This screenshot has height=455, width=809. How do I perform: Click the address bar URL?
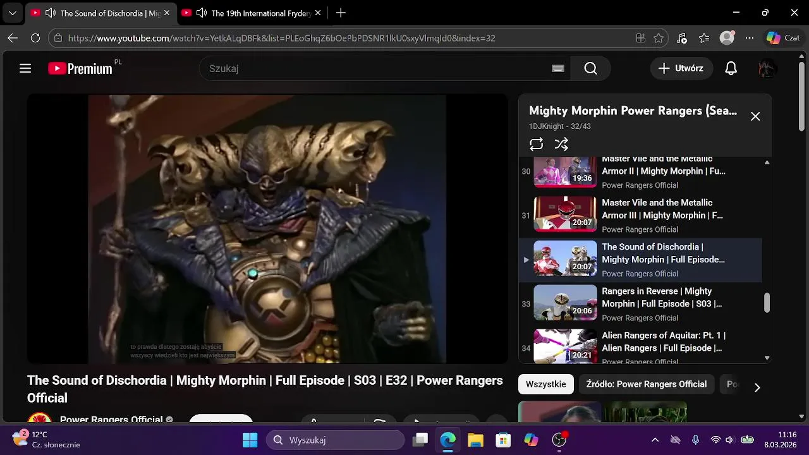point(281,38)
